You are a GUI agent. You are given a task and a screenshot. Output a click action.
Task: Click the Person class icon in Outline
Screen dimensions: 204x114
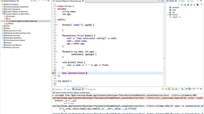[170, 15]
